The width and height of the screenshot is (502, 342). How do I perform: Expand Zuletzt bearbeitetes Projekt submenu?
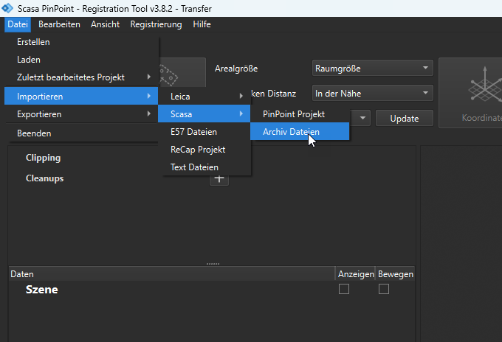point(82,77)
